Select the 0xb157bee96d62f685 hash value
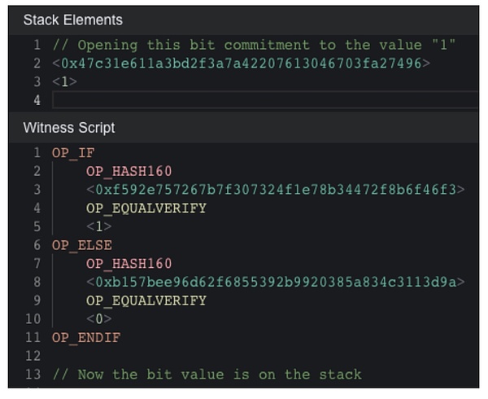The height and width of the screenshot is (399, 488). tap(275, 282)
